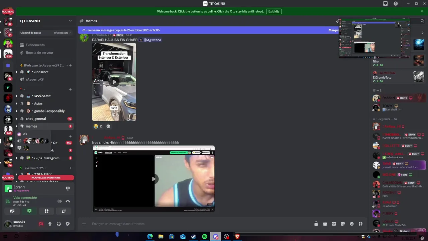Open the server folder icon
Viewport: 428px width, 241px height.
8,65
